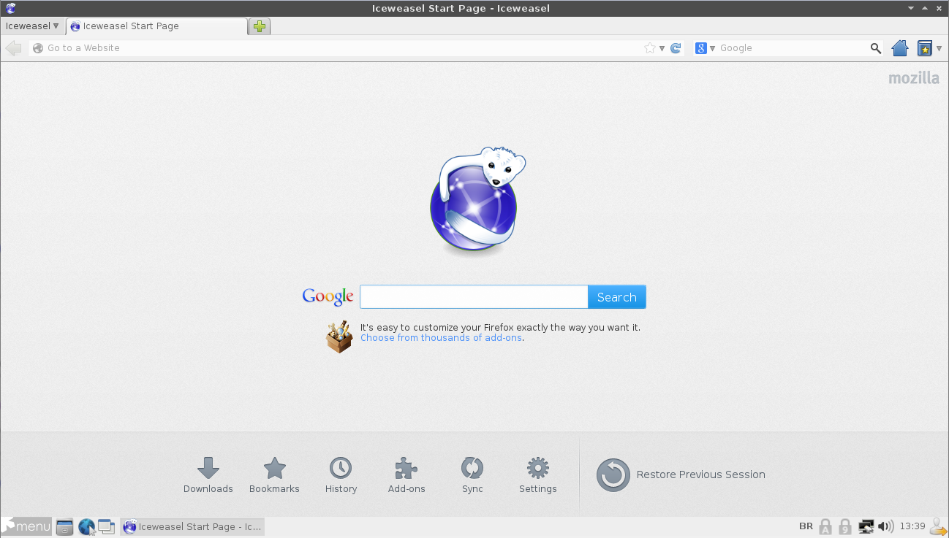The height and width of the screenshot is (538, 949).
Task: Click the mozilla wordmark link
Action: pos(914,78)
